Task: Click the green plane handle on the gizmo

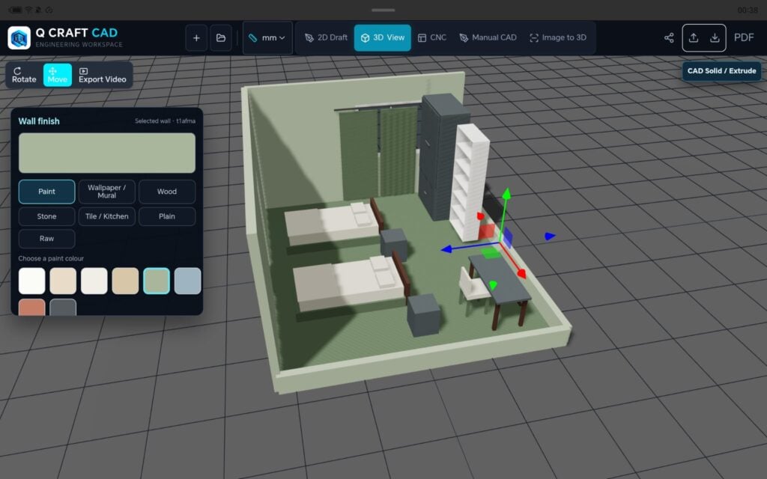Action: pos(491,253)
